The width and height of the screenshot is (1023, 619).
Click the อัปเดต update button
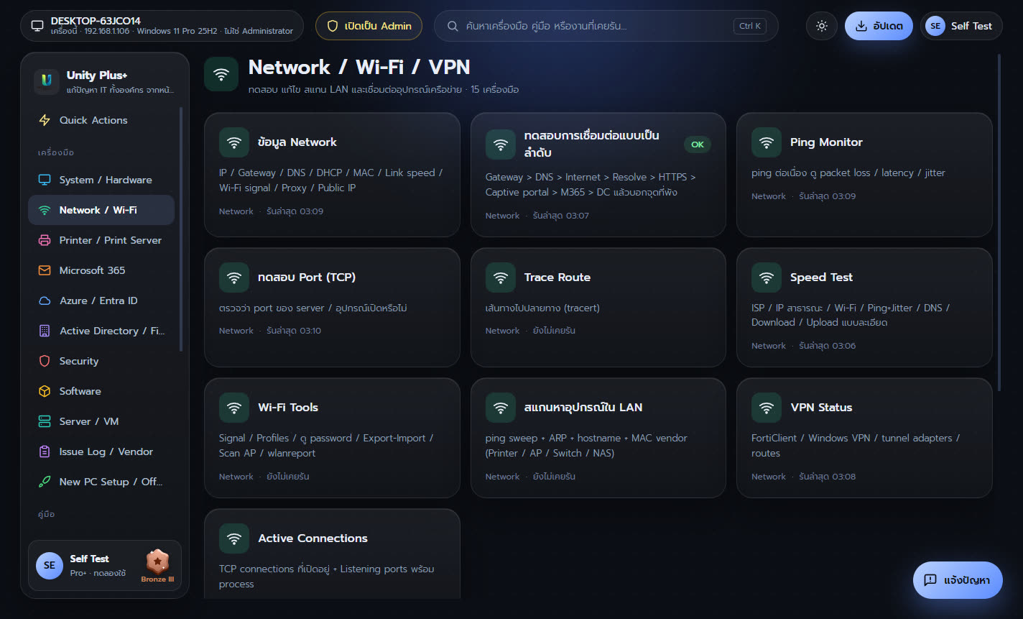click(879, 26)
